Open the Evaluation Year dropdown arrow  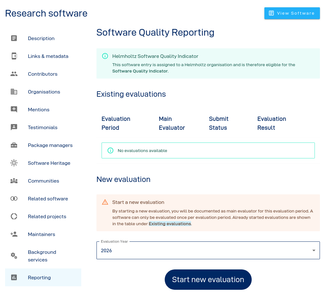(x=314, y=250)
